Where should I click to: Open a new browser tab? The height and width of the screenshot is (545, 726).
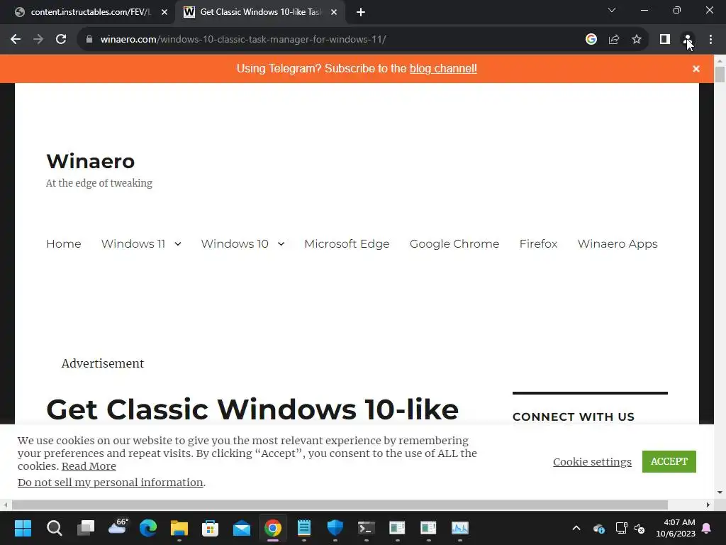pyautogui.click(x=361, y=12)
